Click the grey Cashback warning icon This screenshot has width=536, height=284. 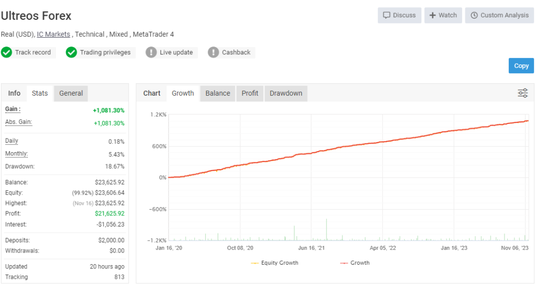point(213,52)
